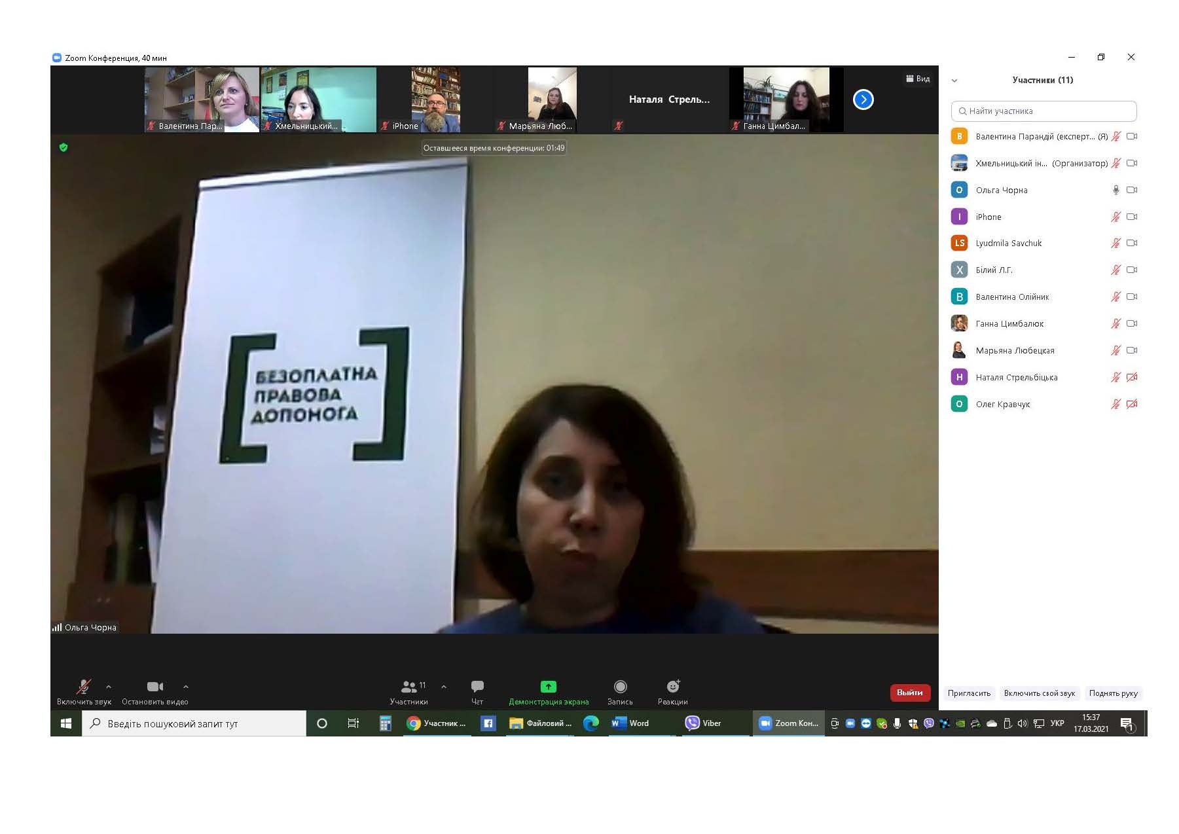This screenshot has height=834, width=1179.
Task: Select the Валентина Пар... video thumbnail
Action: click(x=202, y=100)
